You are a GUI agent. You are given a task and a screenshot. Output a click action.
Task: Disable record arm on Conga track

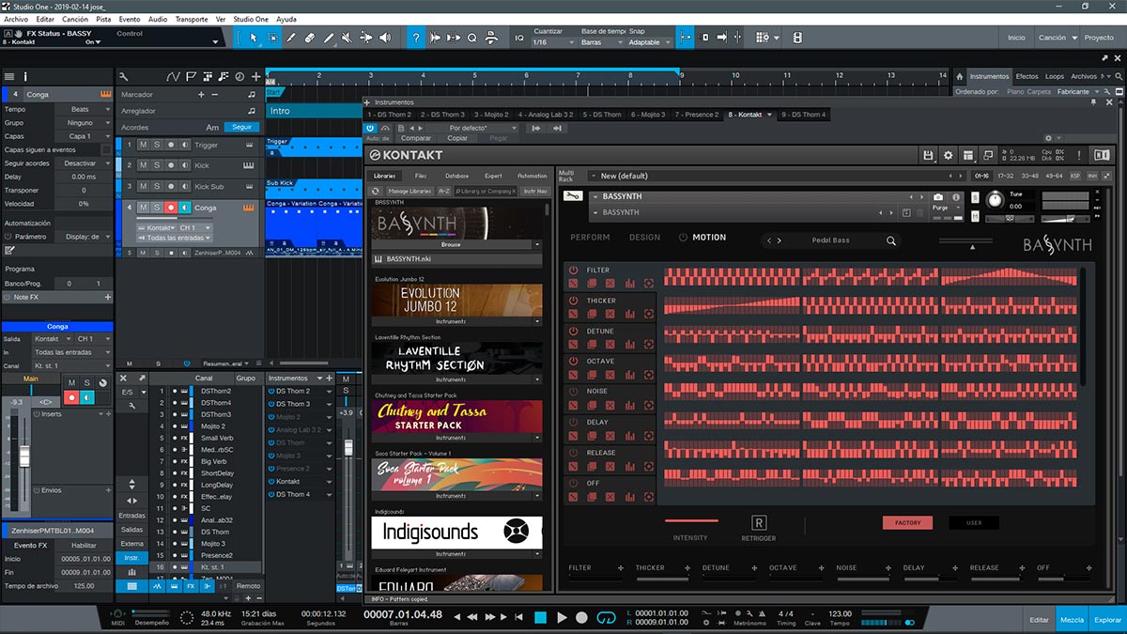171,208
